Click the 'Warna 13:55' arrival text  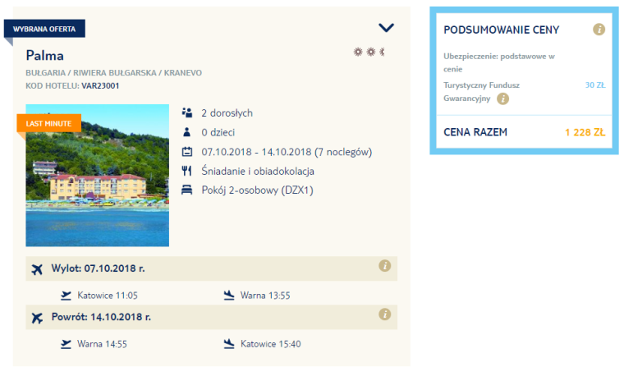[x=265, y=296]
